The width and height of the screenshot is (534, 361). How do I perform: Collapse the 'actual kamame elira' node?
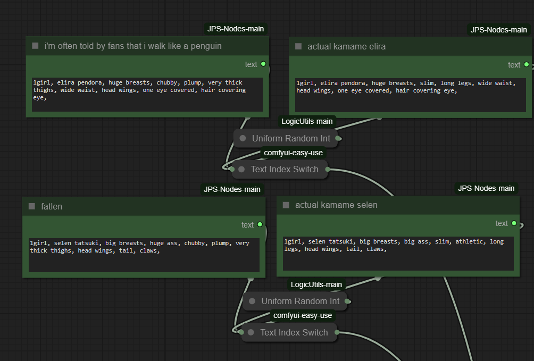(298, 46)
